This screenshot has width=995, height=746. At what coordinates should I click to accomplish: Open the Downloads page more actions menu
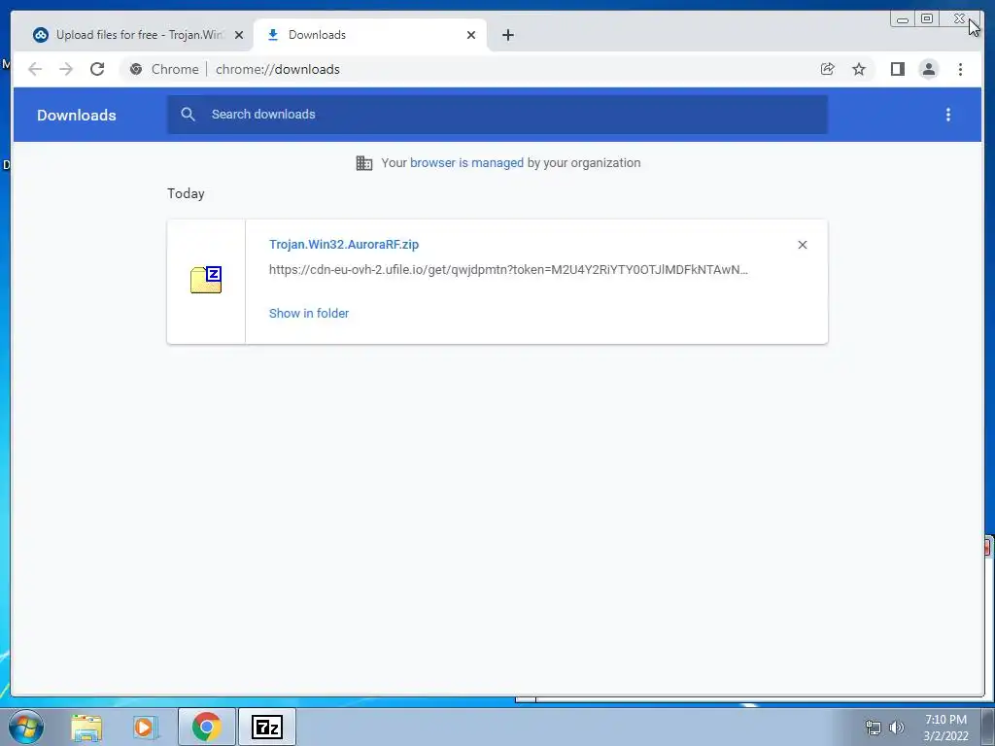948,115
